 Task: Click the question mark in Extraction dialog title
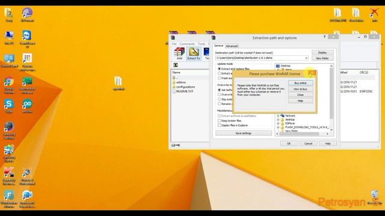pos(324,37)
